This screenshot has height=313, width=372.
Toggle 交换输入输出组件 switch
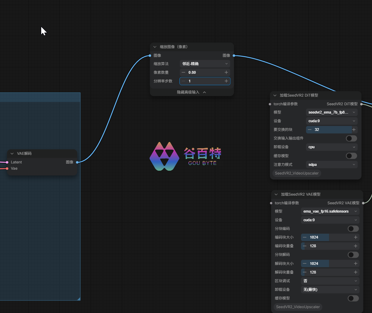pos(351,138)
